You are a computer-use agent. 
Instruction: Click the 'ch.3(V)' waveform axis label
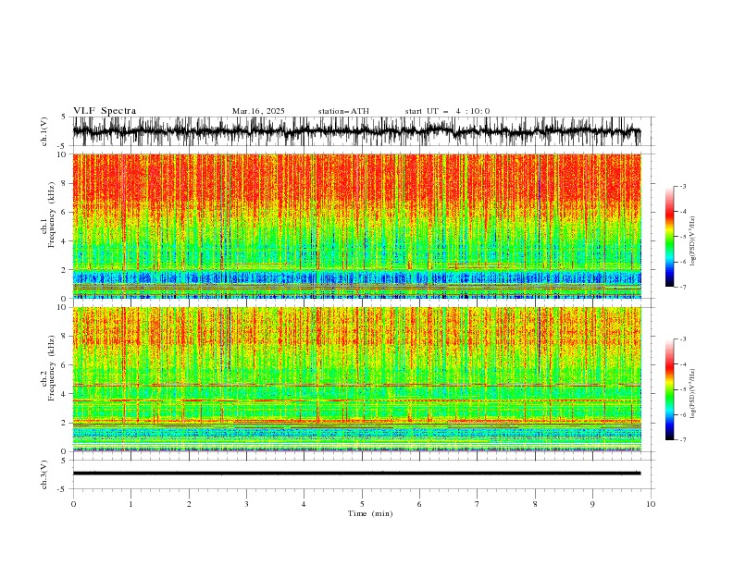[x=44, y=474]
